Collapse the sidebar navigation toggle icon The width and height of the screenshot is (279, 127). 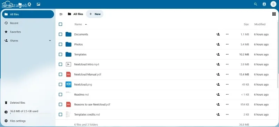pyautogui.click(x=61, y=14)
